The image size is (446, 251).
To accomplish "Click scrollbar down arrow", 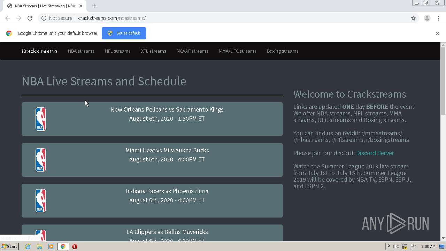I will 443,238.
